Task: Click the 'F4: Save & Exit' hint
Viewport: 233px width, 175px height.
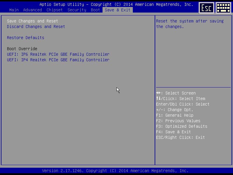Action: (x=173, y=132)
